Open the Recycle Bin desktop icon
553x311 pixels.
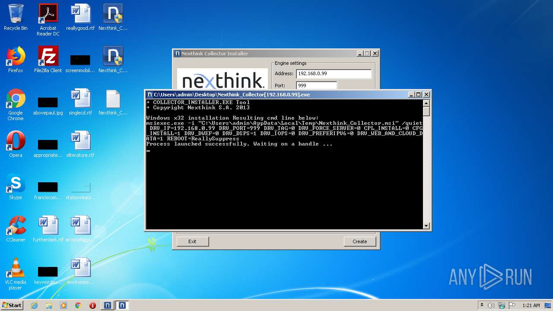tap(16, 18)
